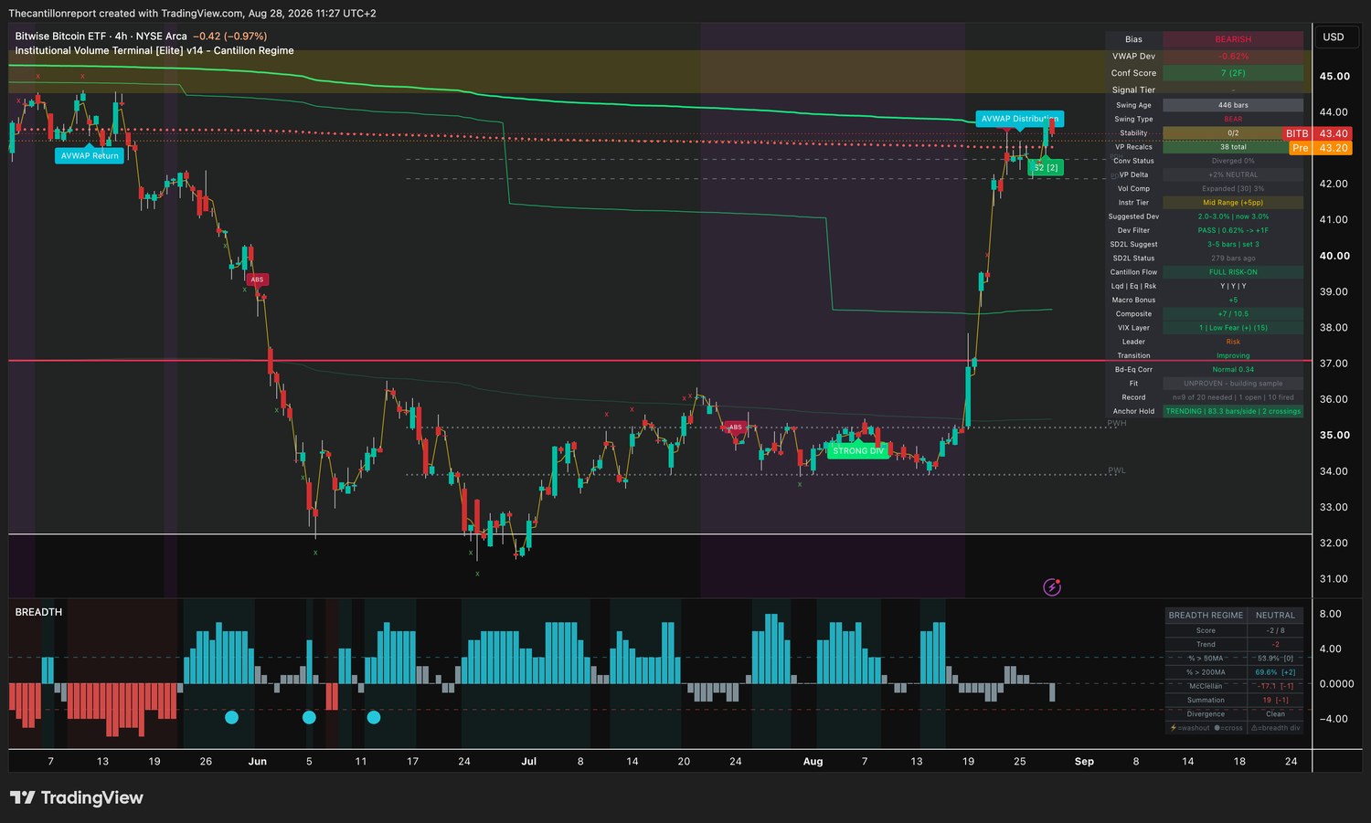Click the Conf Score value 7 (2F)
Viewport: 1371px width, 823px height.
tap(1233, 73)
